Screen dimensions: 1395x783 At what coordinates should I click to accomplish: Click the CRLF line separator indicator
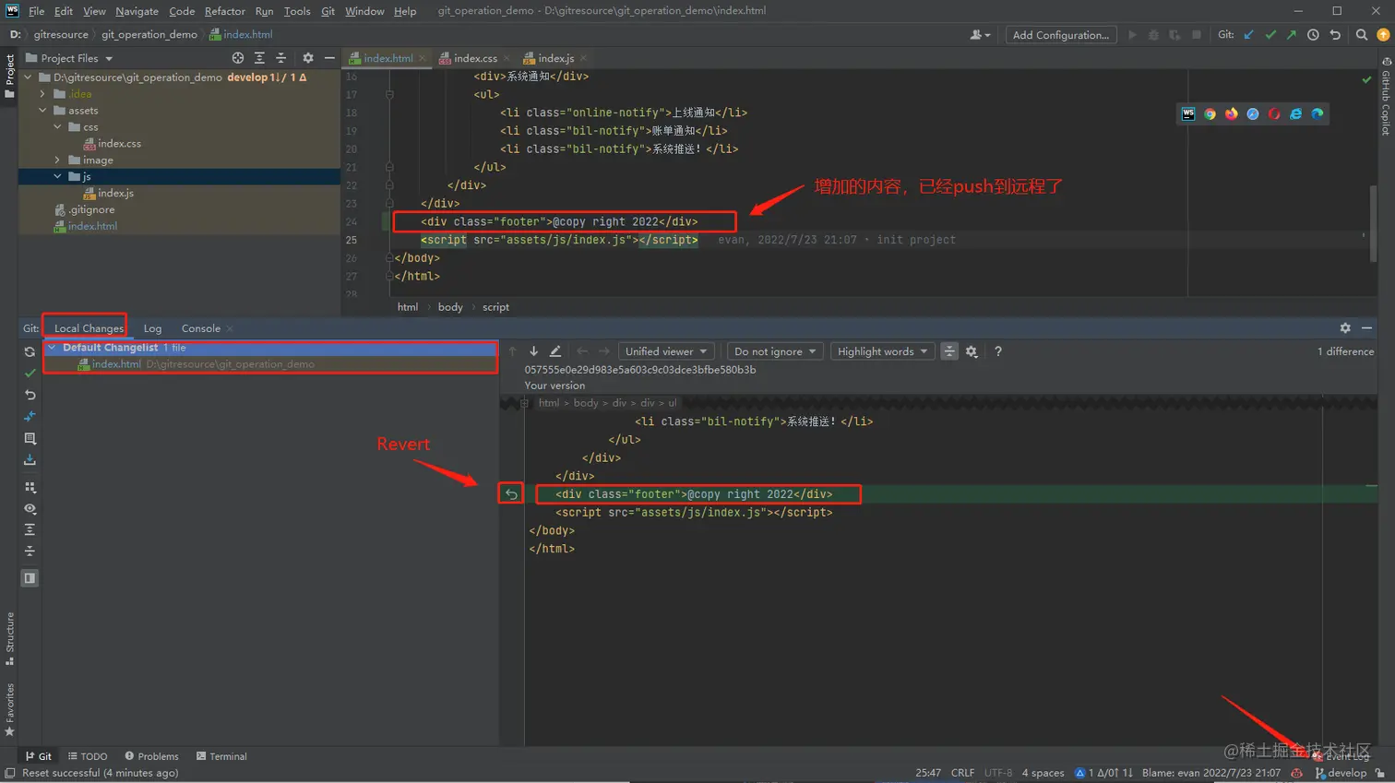pos(962,773)
